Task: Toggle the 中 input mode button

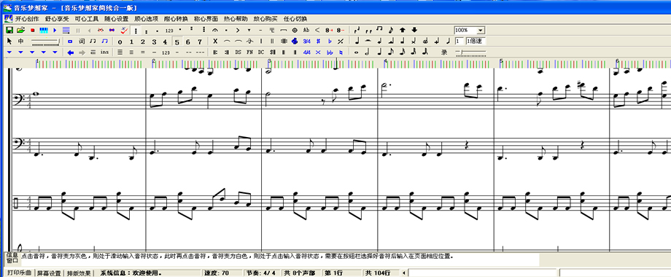Action: pyautogui.click(x=20, y=42)
